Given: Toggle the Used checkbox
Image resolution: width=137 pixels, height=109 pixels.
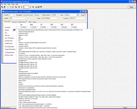Looking at the screenshot, I should [85, 15].
